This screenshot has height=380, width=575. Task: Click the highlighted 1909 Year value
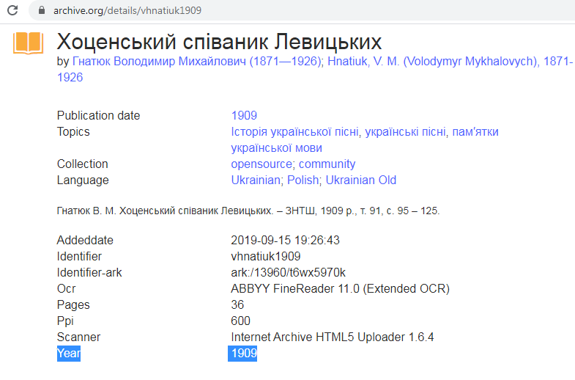point(243,354)
